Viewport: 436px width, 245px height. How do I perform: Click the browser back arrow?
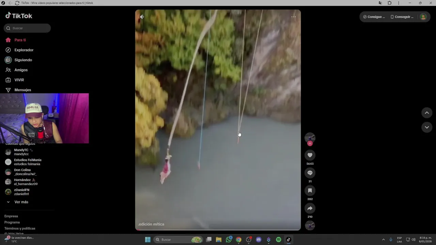10,3
